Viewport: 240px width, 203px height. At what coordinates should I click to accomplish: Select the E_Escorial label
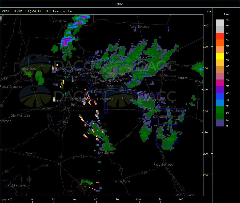pos(99,92)
